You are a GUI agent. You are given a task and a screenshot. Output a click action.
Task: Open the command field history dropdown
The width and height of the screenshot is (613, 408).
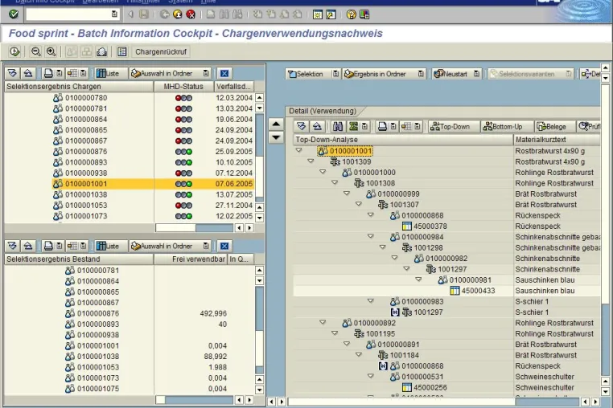[114, 14]
